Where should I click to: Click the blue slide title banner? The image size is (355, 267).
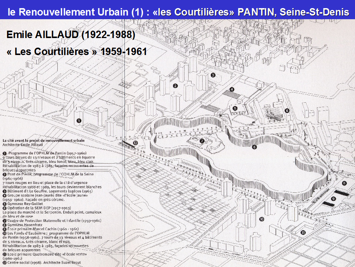pos(177,12)
